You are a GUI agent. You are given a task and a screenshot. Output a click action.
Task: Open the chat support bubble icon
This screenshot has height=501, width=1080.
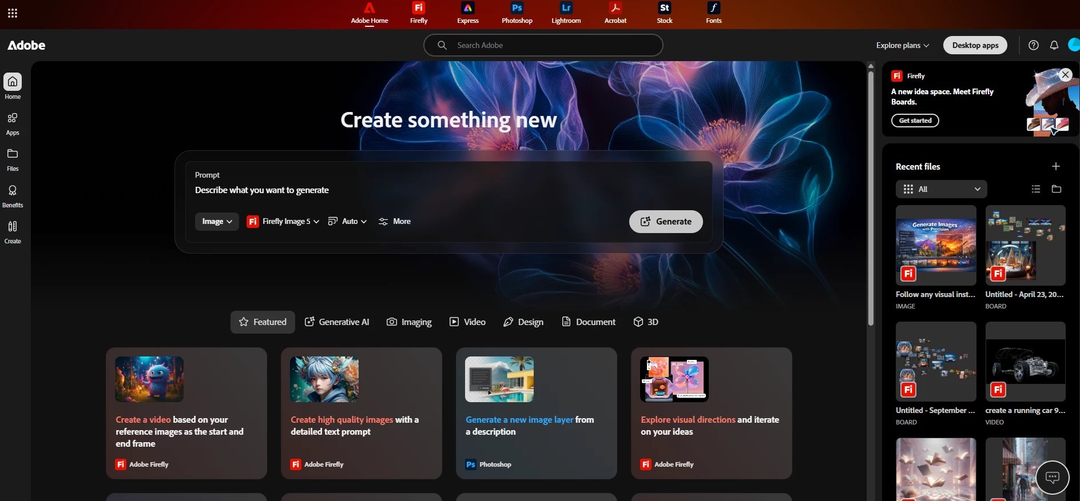pyautogui.click(x=1053, y=477)
